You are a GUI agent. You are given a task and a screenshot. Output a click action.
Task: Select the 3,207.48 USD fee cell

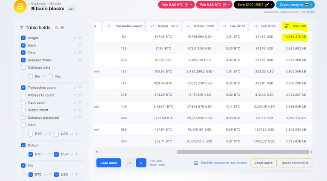pos(264,107)
